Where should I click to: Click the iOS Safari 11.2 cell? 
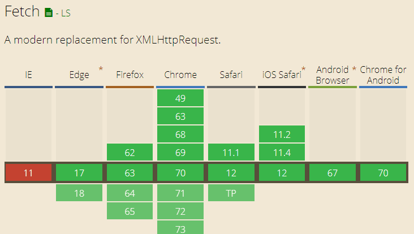pyautogui.click(x=282, y=135)
